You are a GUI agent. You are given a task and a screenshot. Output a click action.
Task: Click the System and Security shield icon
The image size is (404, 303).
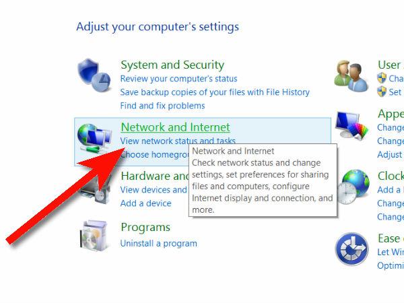pos(94,75)
